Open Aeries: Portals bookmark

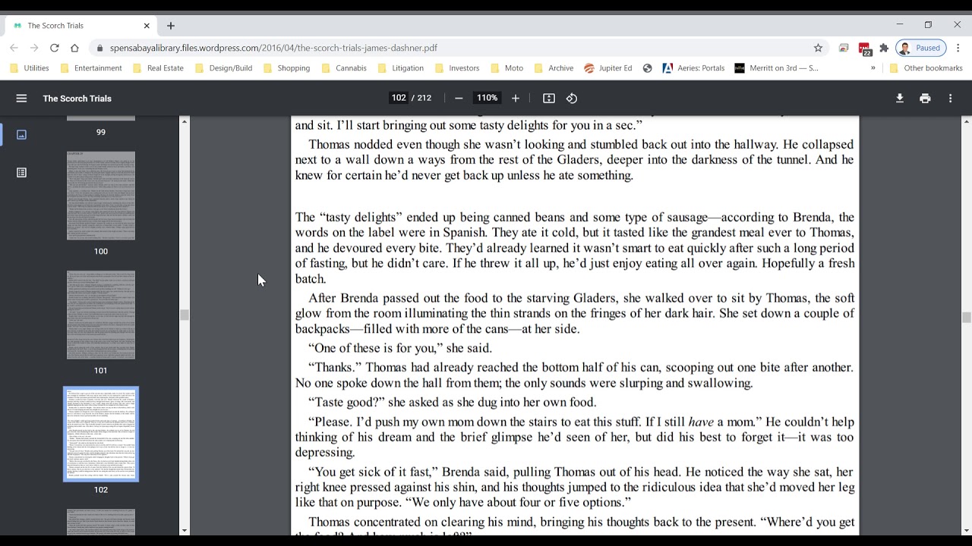(693, 68)
